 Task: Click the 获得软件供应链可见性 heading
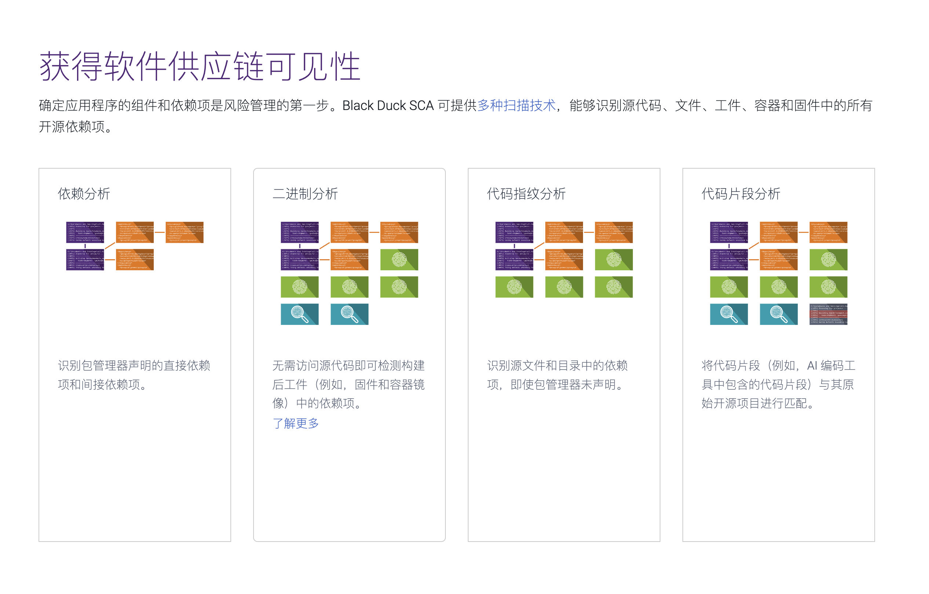200,66
